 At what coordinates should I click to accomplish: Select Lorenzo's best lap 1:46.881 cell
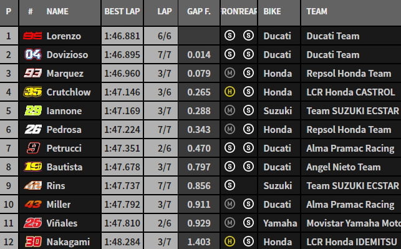tap(122, 36)
